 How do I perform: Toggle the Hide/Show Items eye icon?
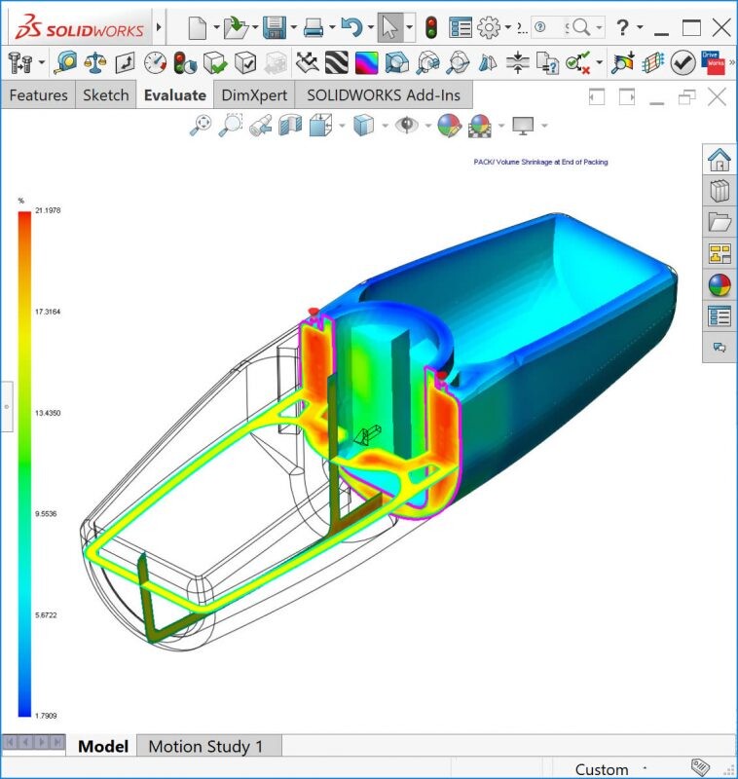tap(406, 125)
